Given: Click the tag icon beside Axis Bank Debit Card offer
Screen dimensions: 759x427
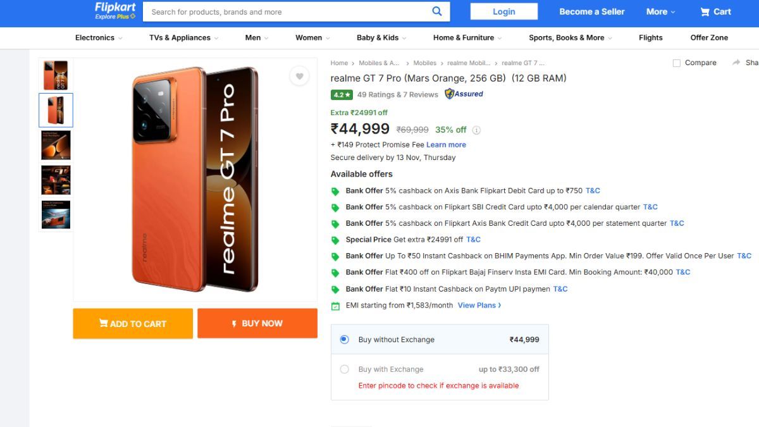Looking at the screenshot, I should coord(335,191).
